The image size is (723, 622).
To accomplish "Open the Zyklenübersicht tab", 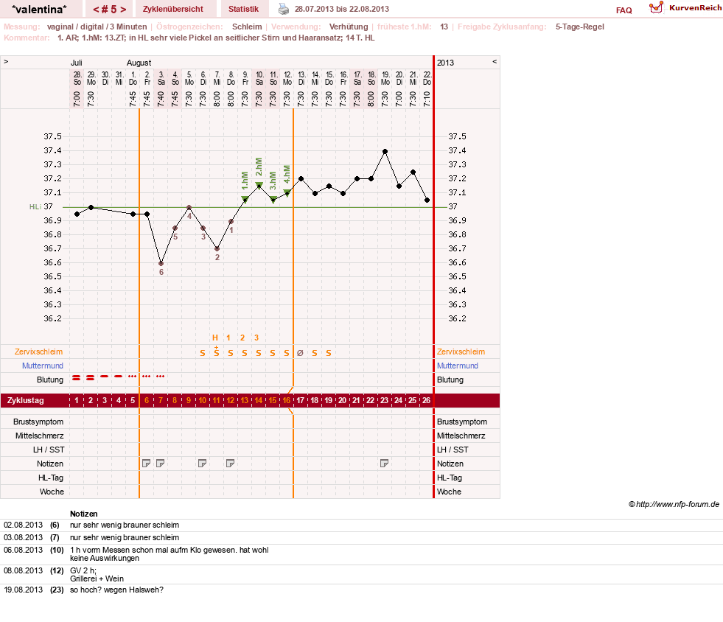I will pos(173,9).
